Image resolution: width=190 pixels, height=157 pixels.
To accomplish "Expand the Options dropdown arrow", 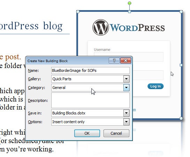I will point(126,122).
